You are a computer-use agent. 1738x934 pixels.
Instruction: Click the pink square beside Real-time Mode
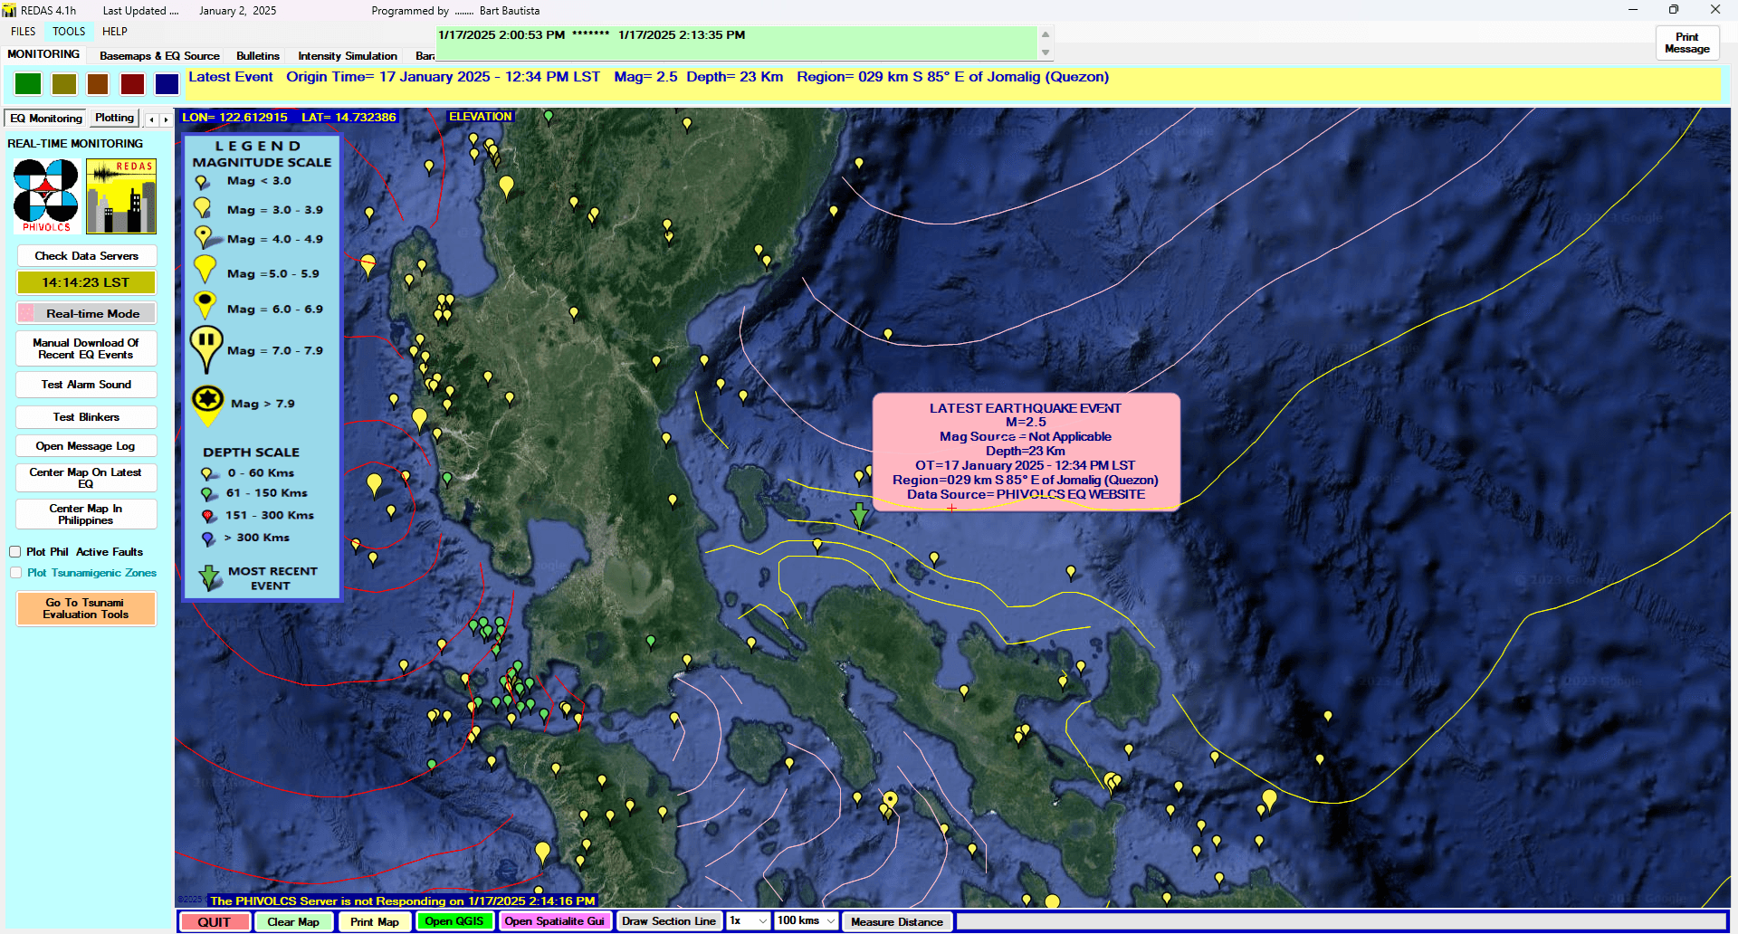pos(27,313)
